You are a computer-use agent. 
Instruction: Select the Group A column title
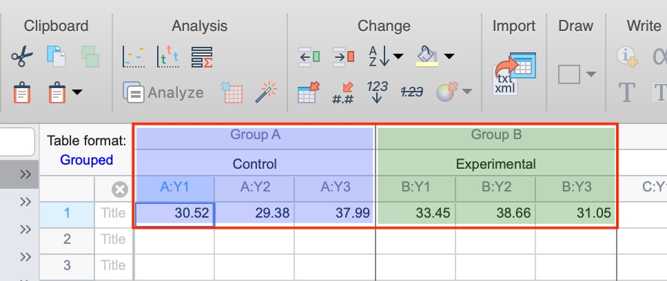255,134
